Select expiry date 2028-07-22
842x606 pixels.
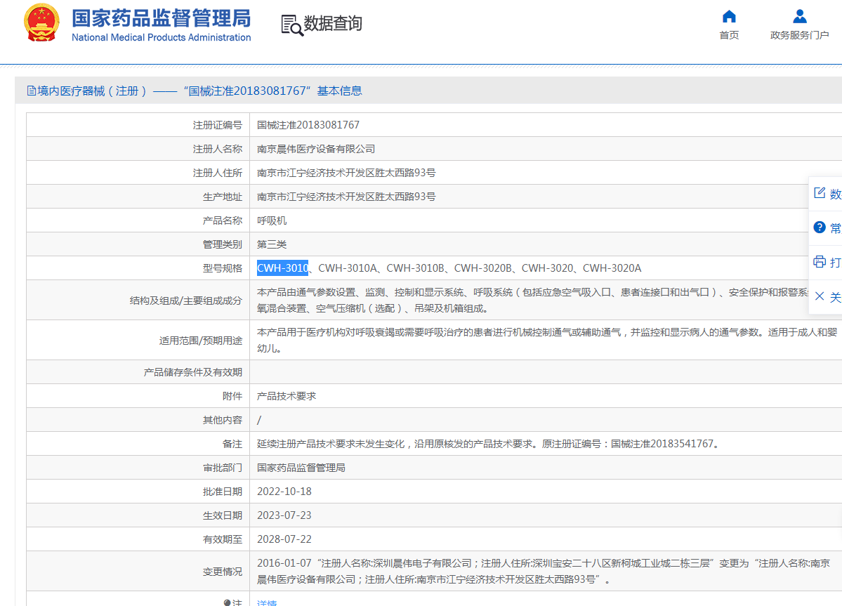pyautogui.click(x=284, y=539)
